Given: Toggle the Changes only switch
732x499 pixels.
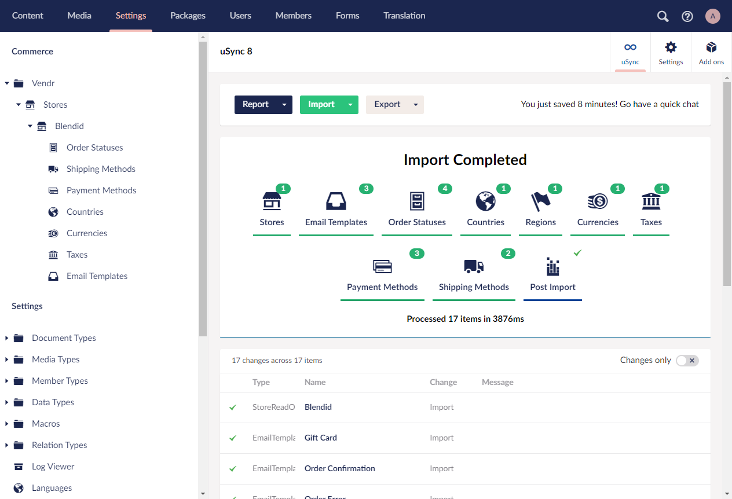Looking at the screenshot, I should [687, 361].
